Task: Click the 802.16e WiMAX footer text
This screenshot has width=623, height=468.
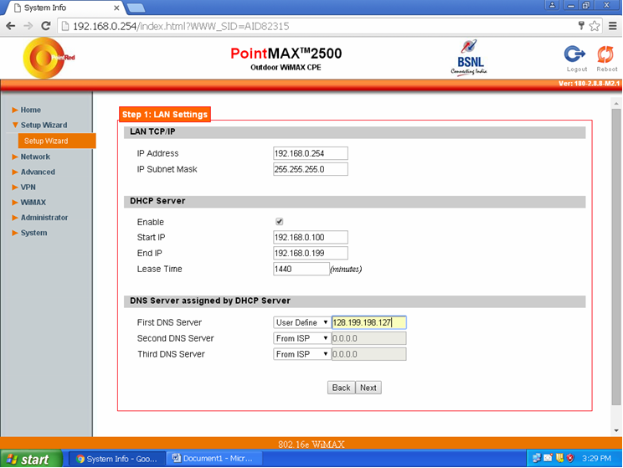Action: coord(311,445)
